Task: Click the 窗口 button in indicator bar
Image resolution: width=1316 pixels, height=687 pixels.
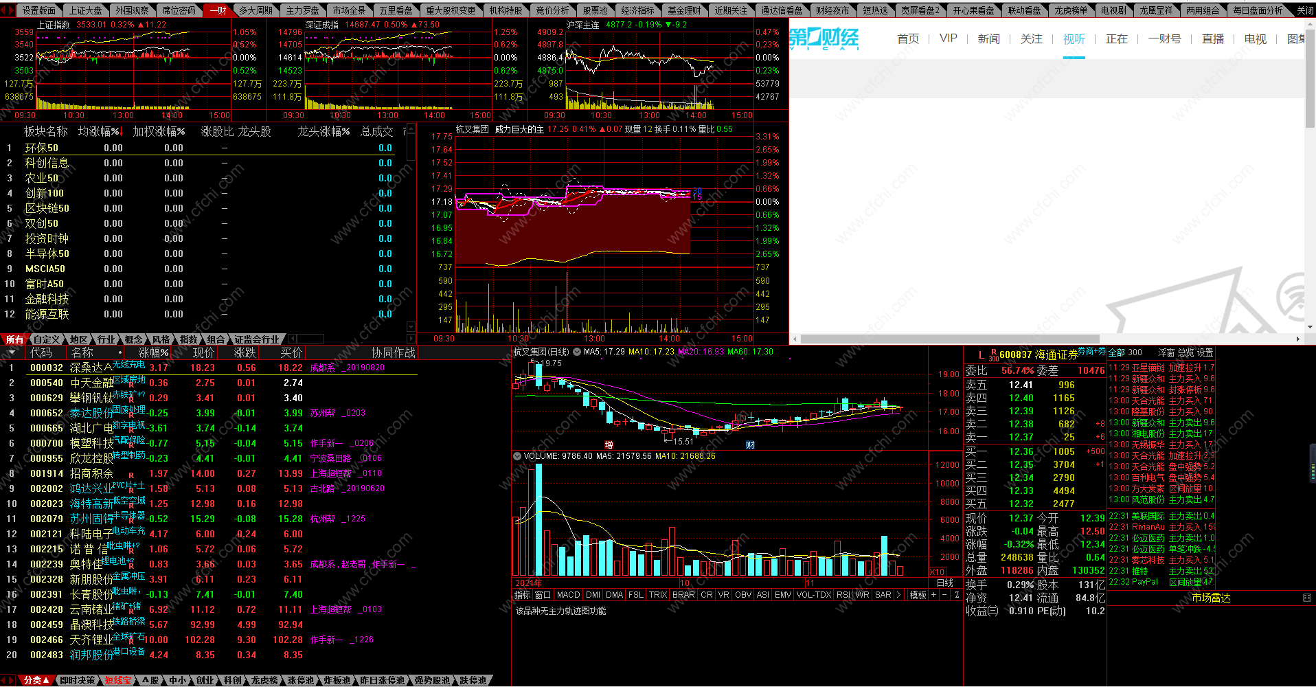Action: click(543, 595)
